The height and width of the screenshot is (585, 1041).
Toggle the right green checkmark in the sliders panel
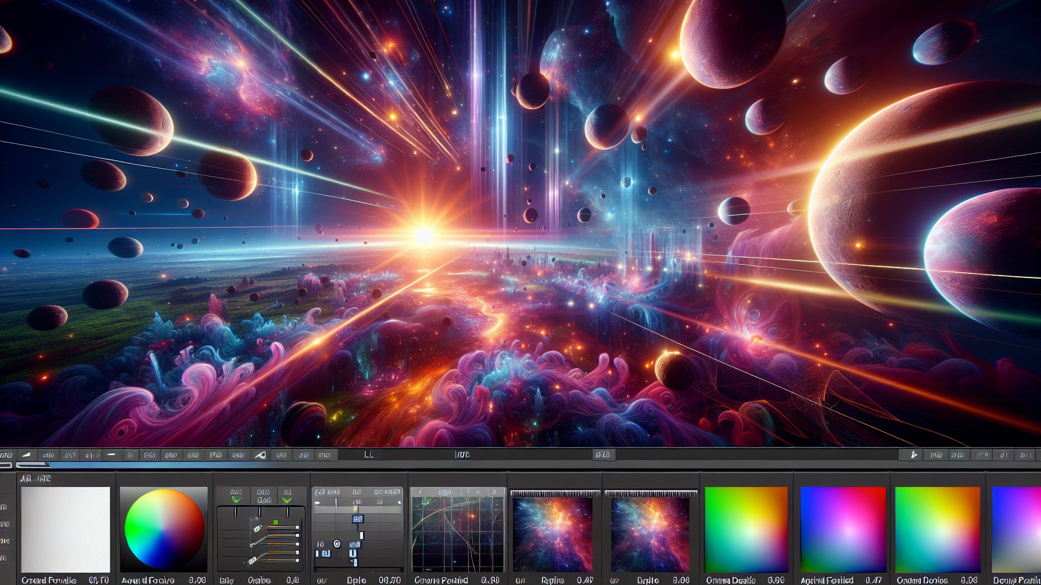coord(286,499)
